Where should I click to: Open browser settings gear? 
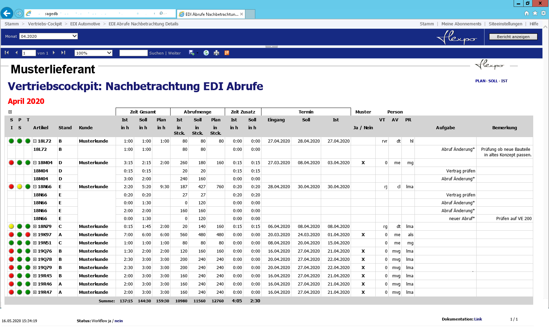[544, 13]
